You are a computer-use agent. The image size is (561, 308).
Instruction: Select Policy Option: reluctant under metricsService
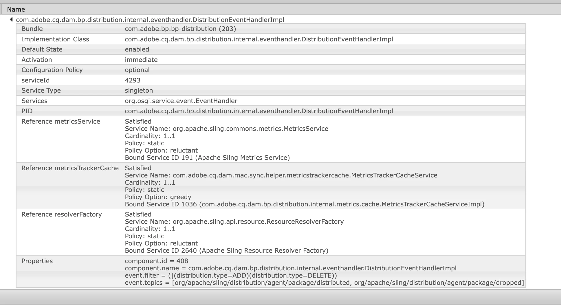(x=161, y=151)
